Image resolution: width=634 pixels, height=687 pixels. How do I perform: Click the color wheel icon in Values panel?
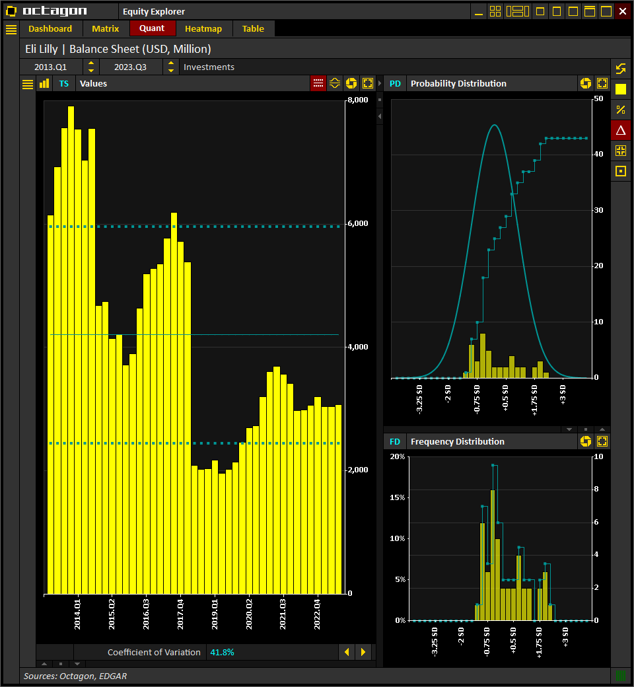[x=351, y=83]
